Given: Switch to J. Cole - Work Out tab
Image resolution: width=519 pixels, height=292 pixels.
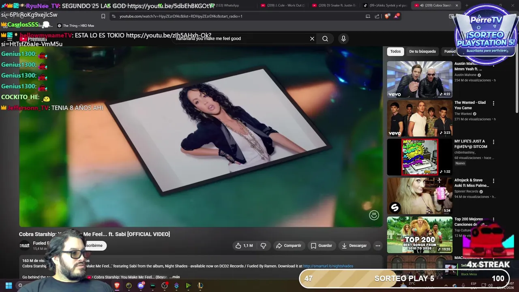Looking at the screenshot, I should point(283,5).
